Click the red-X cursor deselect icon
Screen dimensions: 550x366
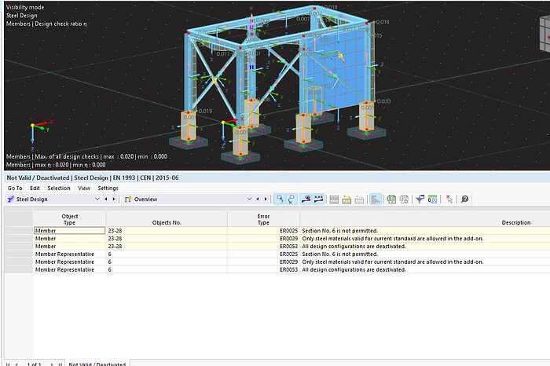449,199
